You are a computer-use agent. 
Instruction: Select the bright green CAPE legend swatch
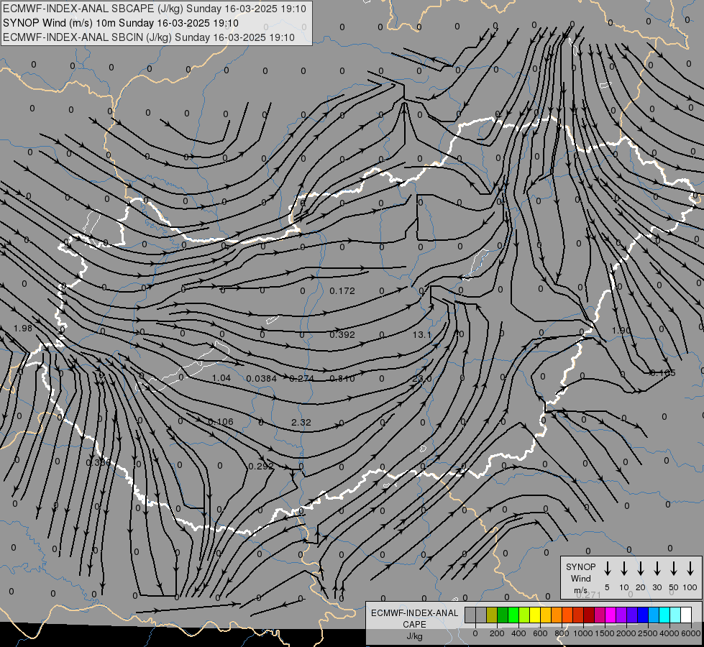[x=513, y=615]
